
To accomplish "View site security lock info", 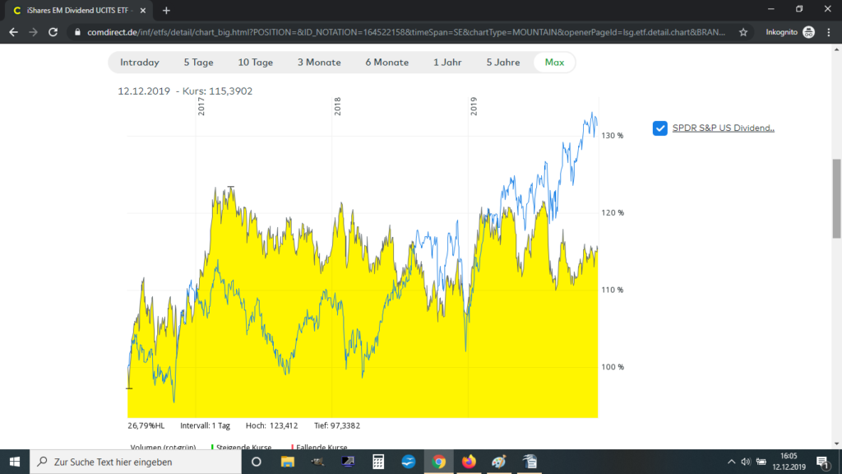I will point(77,32).
